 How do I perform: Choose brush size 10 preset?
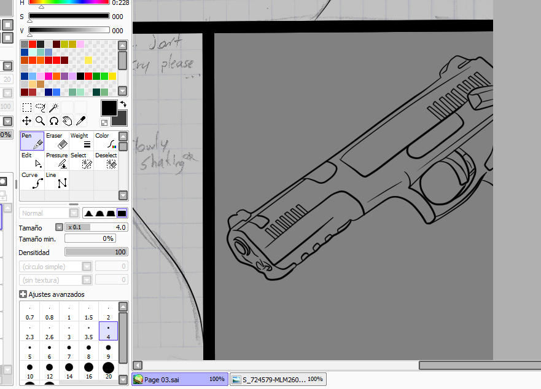(x=29, y=371)
